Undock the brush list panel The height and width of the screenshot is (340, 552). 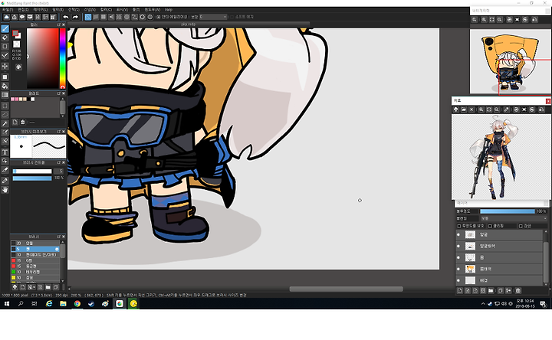coord(59,237)
